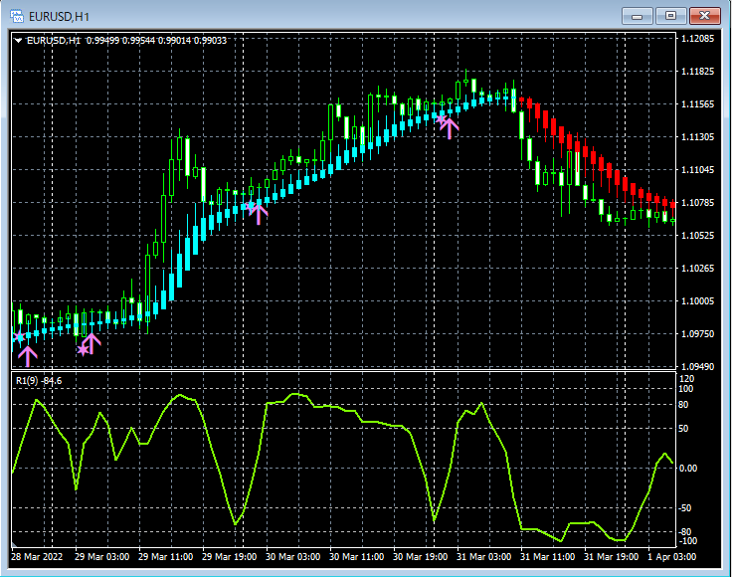Click the 31 Mar 19:00 time label
The width and height of the screenshot is (733, 577).
pos(611,557)
